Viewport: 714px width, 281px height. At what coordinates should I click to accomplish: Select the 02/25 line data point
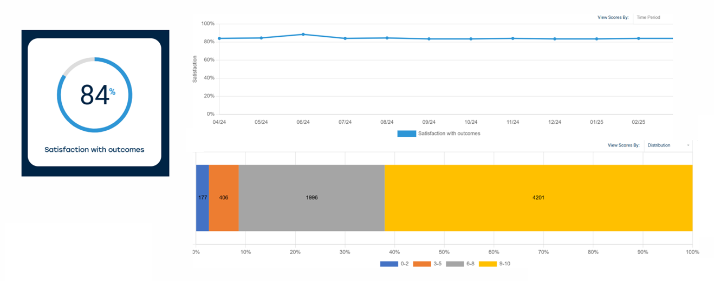(x=639, y=38)
